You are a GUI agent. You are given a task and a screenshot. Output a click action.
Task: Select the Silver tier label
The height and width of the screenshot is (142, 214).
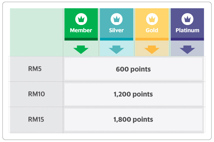coord(116,30)
